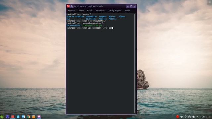This screenshot has width=212, height=119.
Task: Click the 'bin' directory text
Action: tap(68, 19)
